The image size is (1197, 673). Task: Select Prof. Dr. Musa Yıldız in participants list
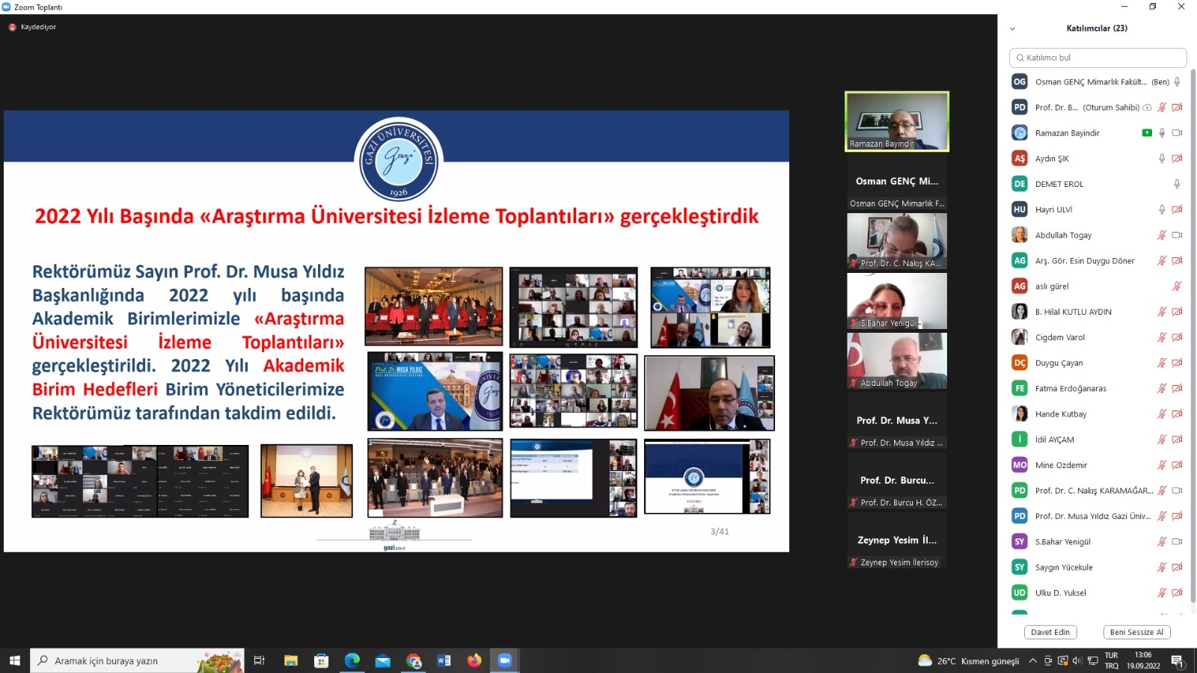point(1092,516)
